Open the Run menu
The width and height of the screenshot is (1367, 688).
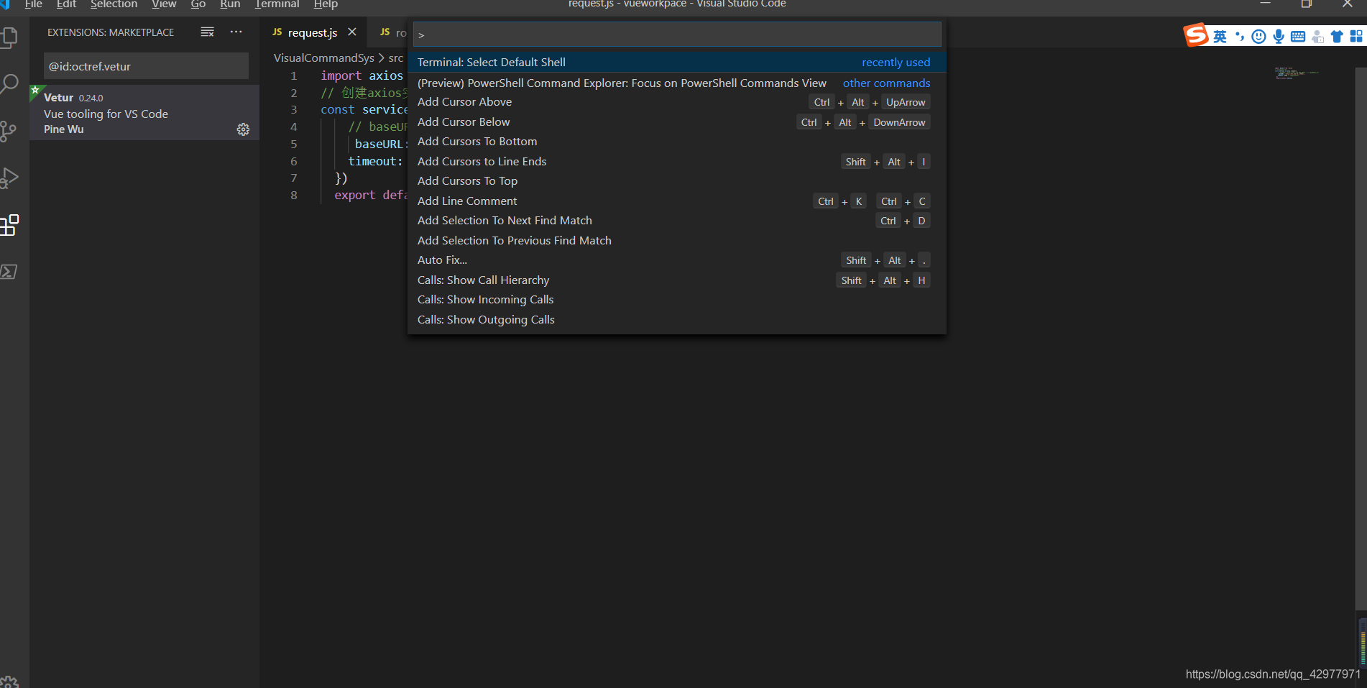coord(230,4)
